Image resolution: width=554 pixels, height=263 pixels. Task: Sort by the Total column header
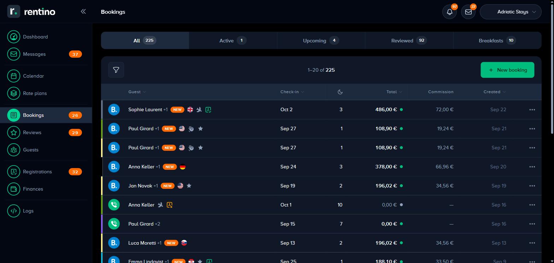pos(394,92)
